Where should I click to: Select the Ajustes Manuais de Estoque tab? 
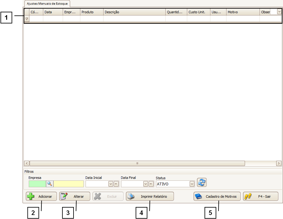47,4
